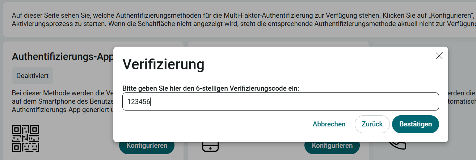Close the Verifizierung dialog with the X
The width and height of the screenshot is (476, 160).
(439, 56)
